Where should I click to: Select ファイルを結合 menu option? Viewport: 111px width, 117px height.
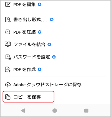56,44
